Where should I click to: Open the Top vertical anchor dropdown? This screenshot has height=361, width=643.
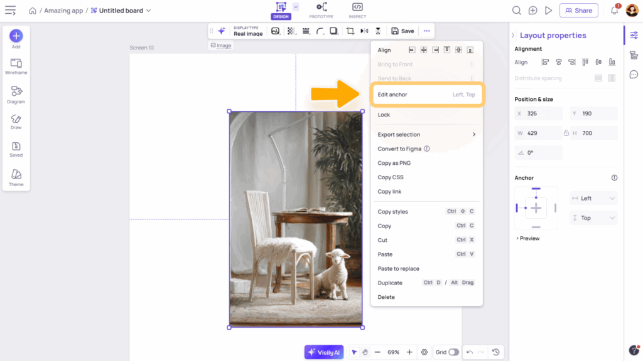tap(593, 218)
